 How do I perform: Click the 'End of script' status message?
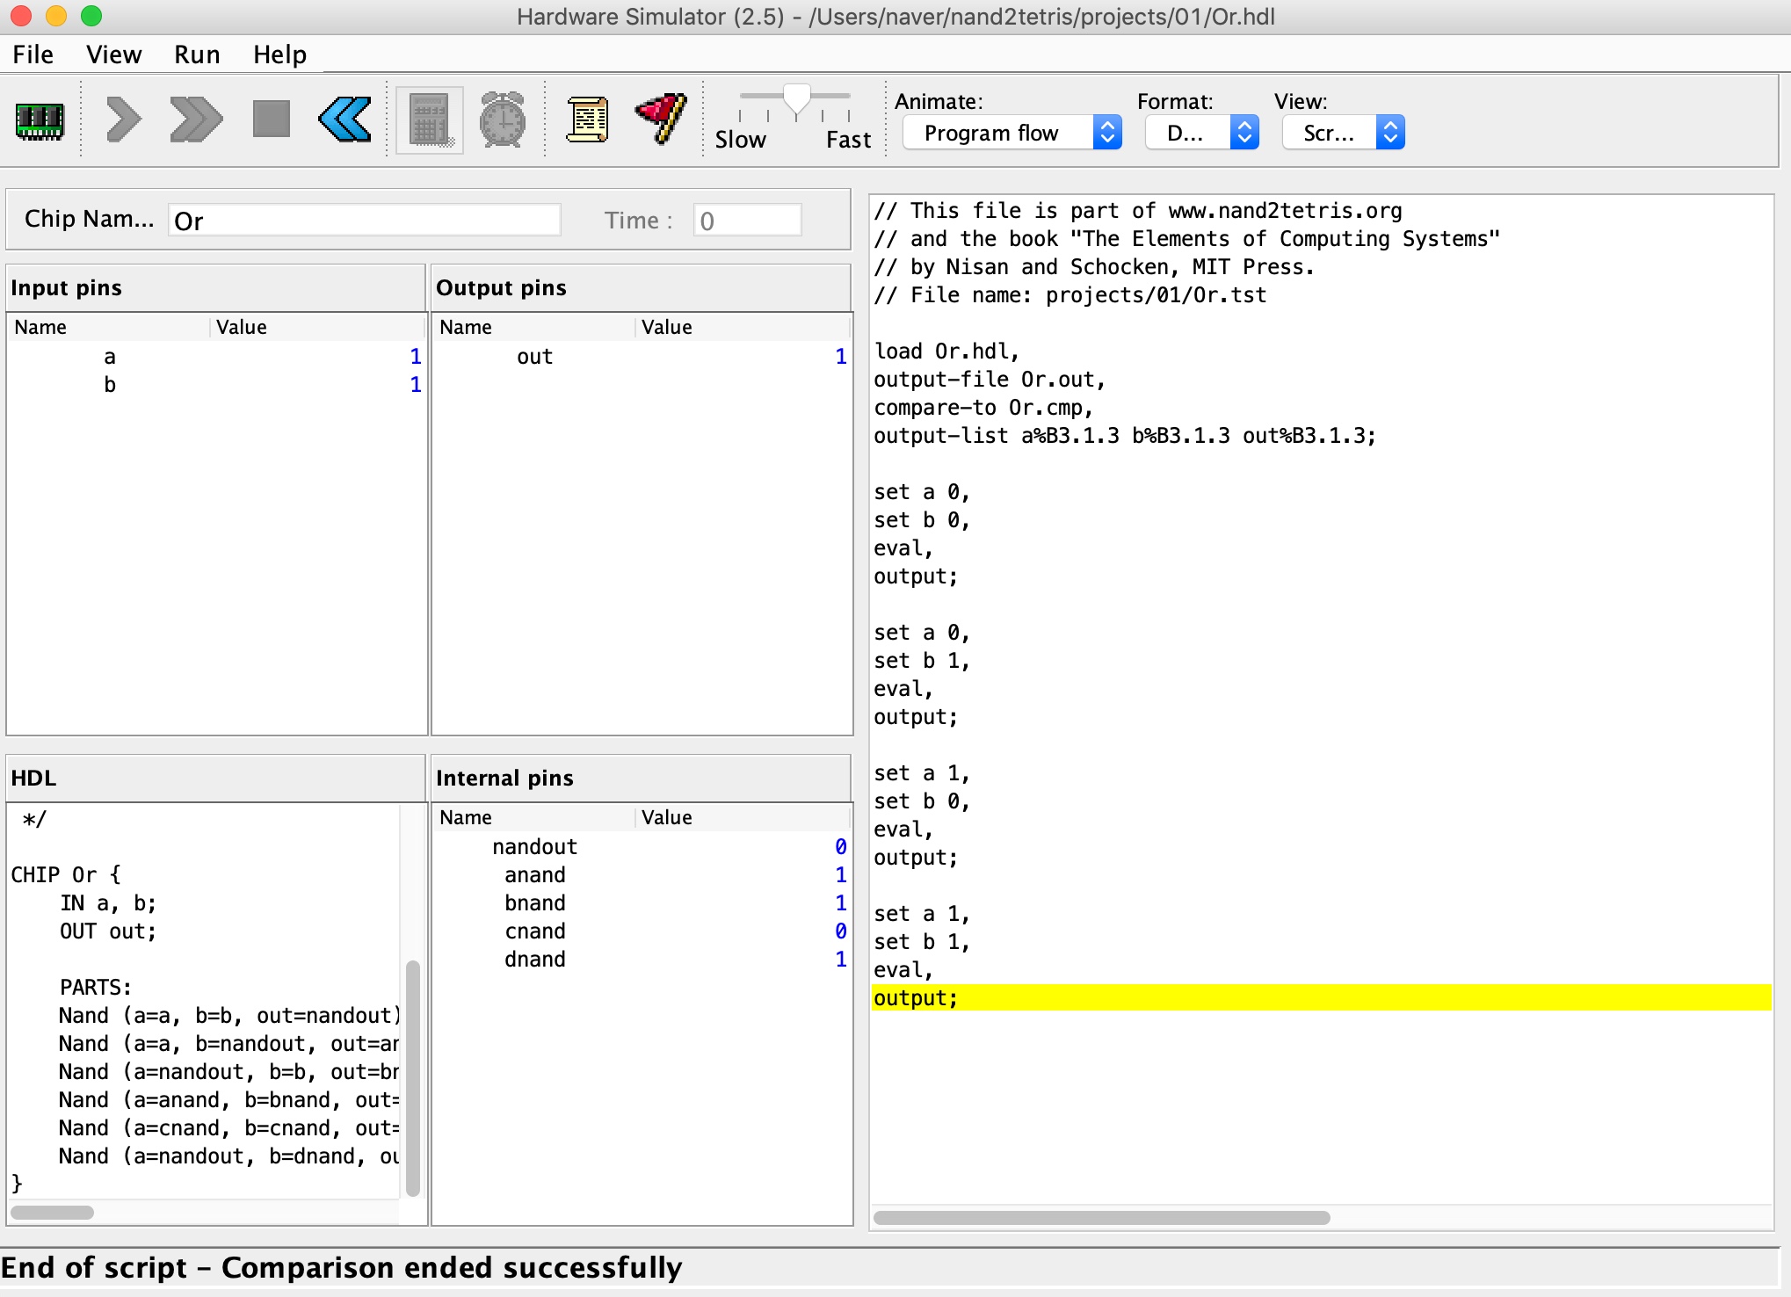click(x=341, y=1268)
